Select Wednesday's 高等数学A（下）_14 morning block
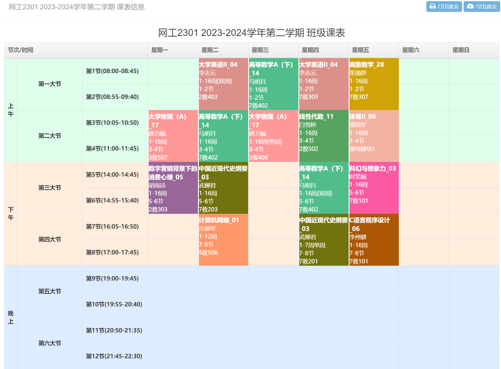Image resolution: width=501 pixels, height=369 pixels. pos(273,84)
